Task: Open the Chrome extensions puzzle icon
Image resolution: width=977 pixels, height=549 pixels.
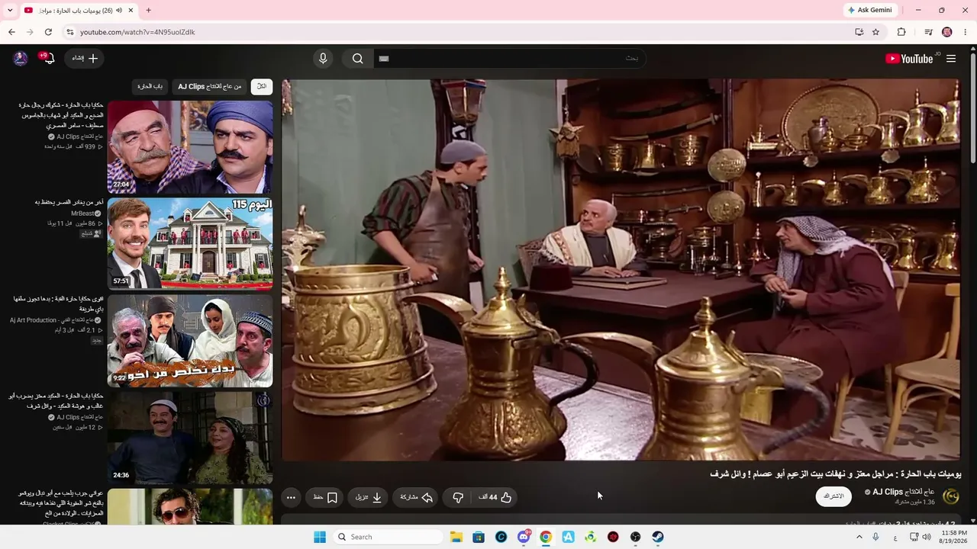Action: (x=901, y=32)
